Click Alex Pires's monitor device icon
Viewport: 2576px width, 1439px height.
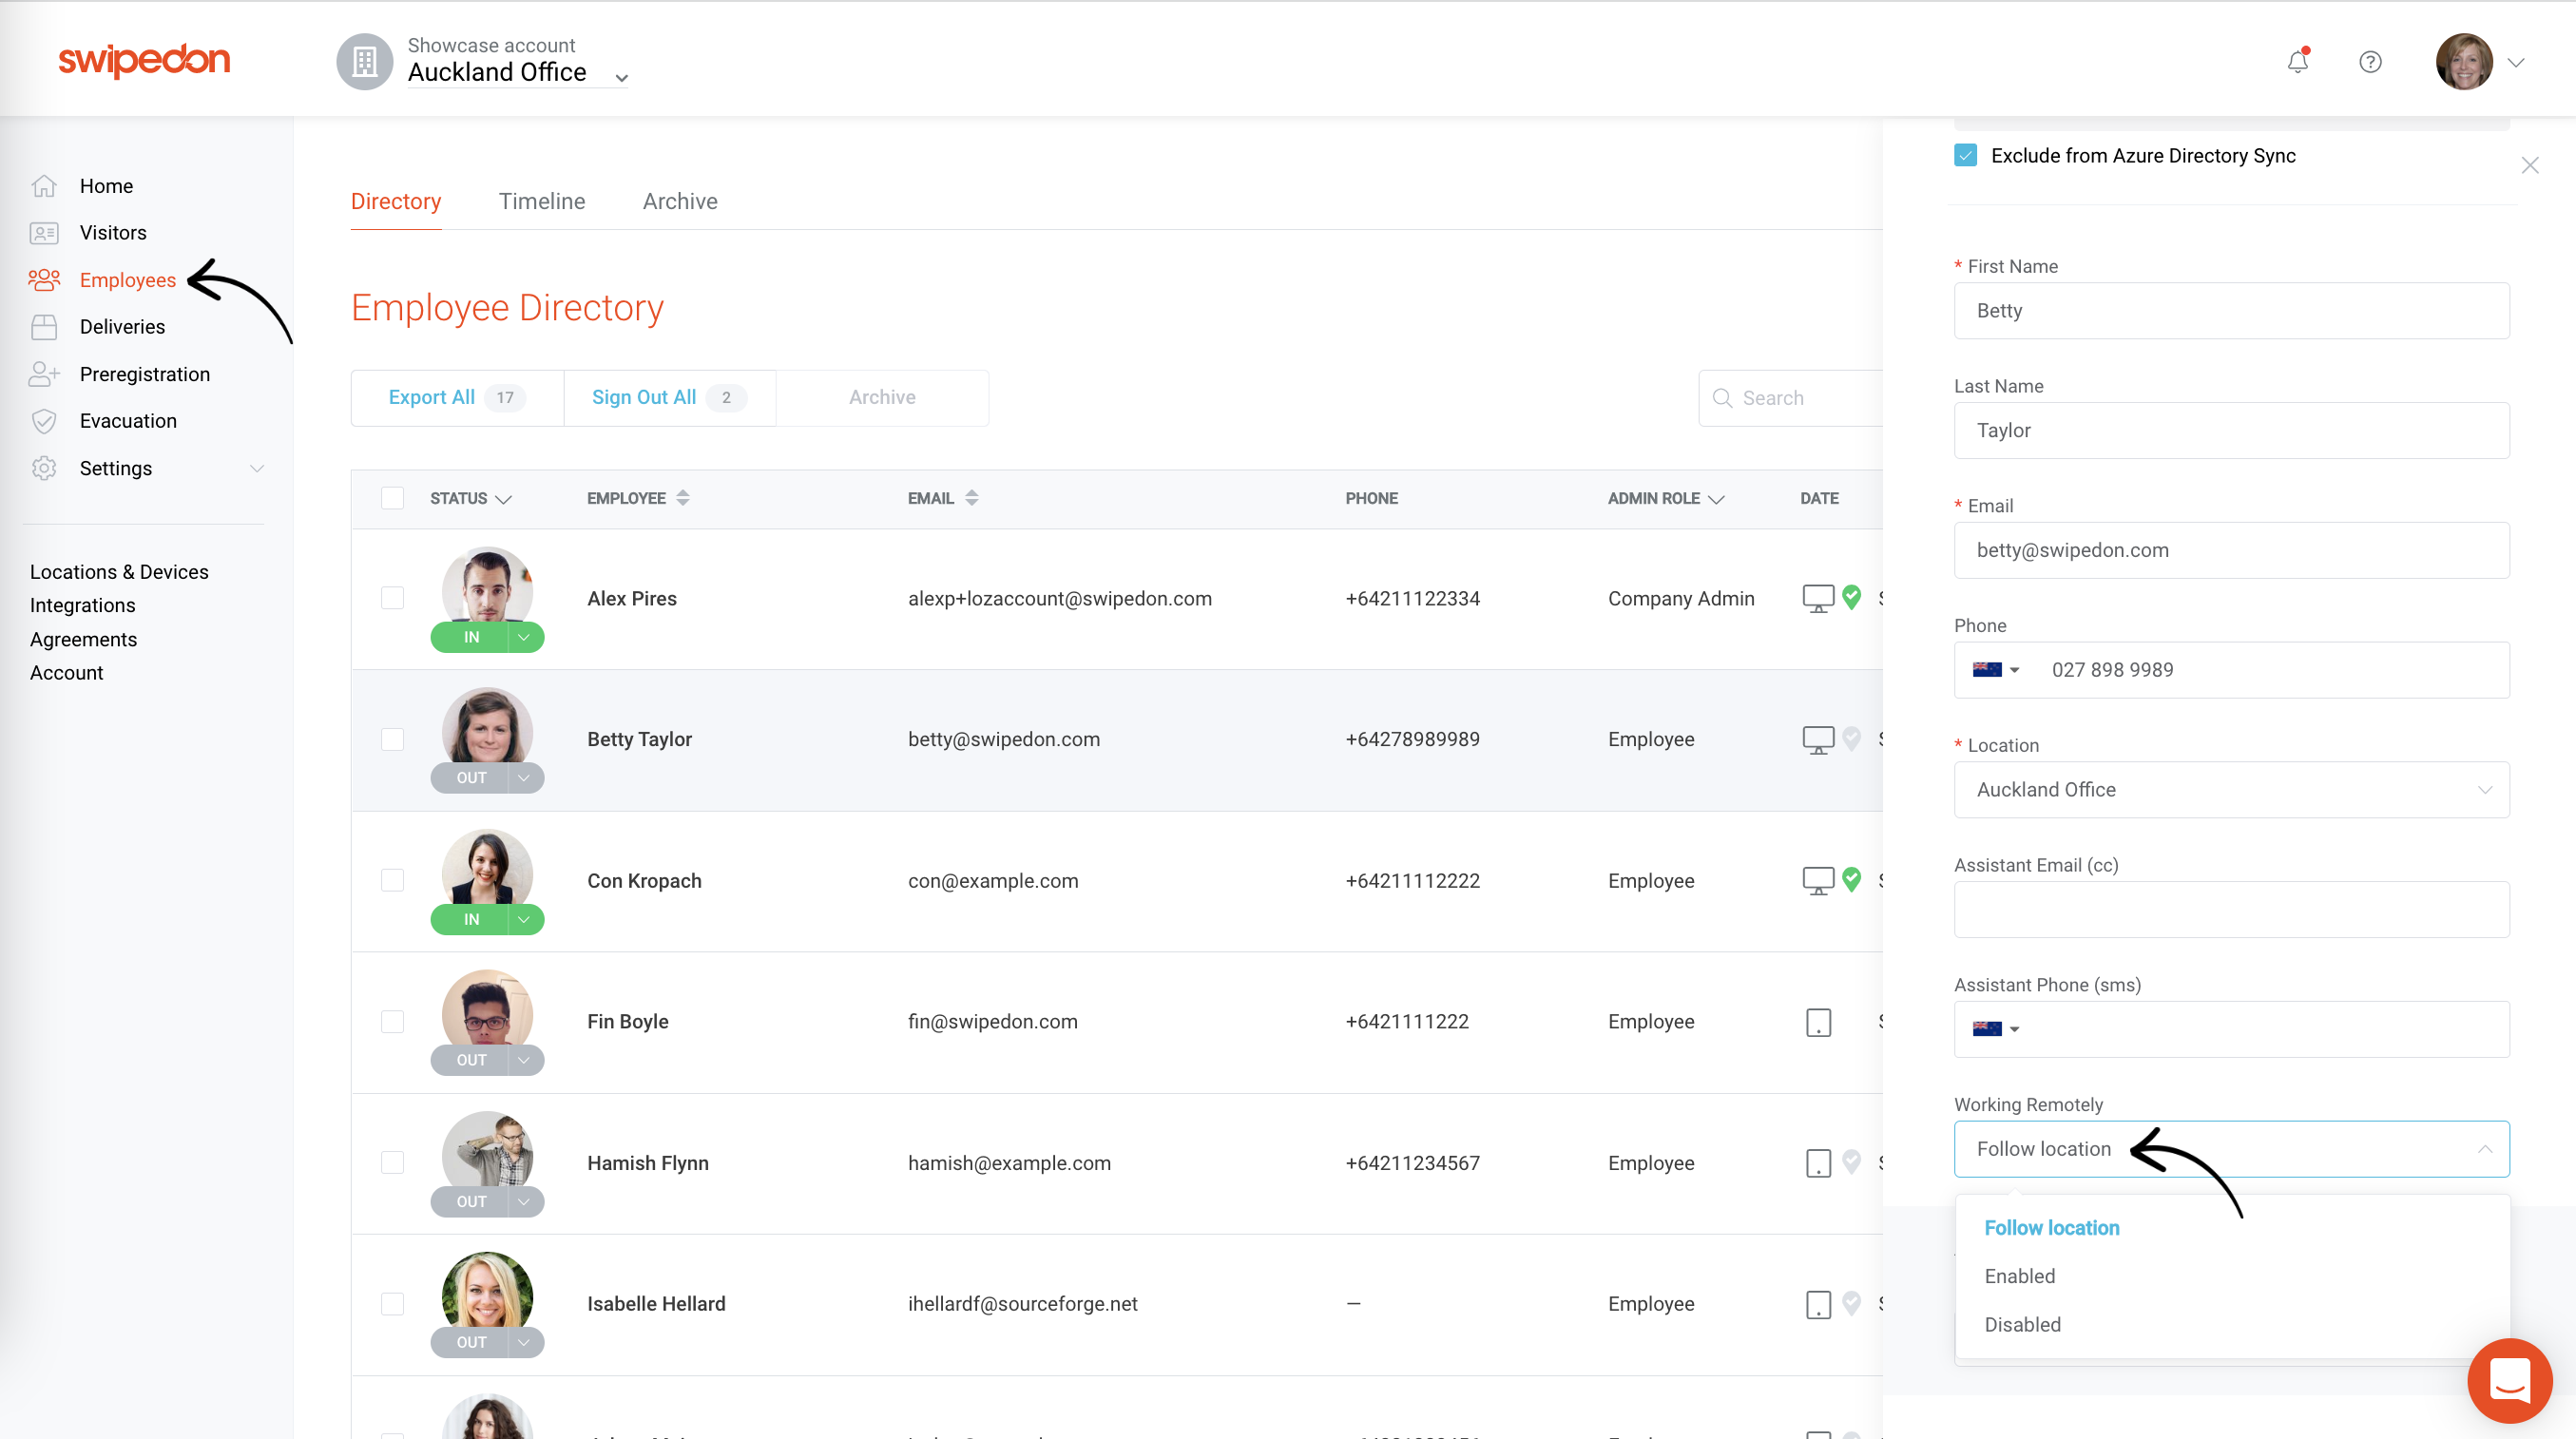pos(1817,598)
